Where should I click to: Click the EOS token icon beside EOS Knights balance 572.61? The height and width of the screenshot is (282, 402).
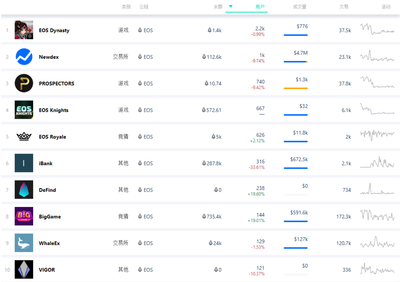click(204, 110)
